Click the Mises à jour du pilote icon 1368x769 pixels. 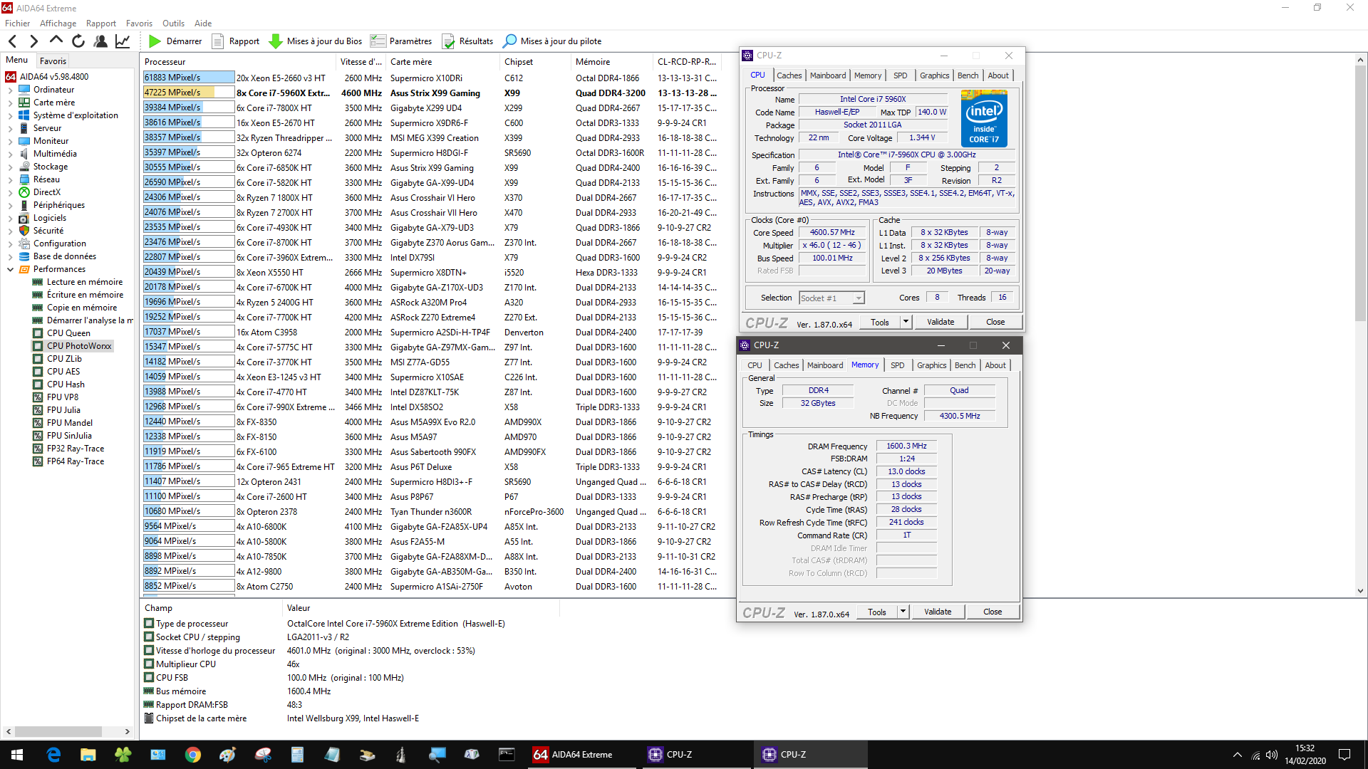point(510,41)
